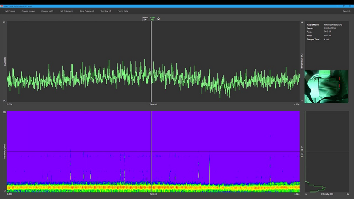Viewport: 354px width, 199px height.
Task: Click the Time (s) readout above chart
Action: [145, 18]
